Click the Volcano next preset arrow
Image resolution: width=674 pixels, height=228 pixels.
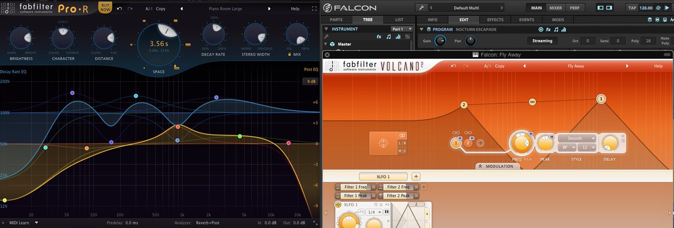point(628,66)
